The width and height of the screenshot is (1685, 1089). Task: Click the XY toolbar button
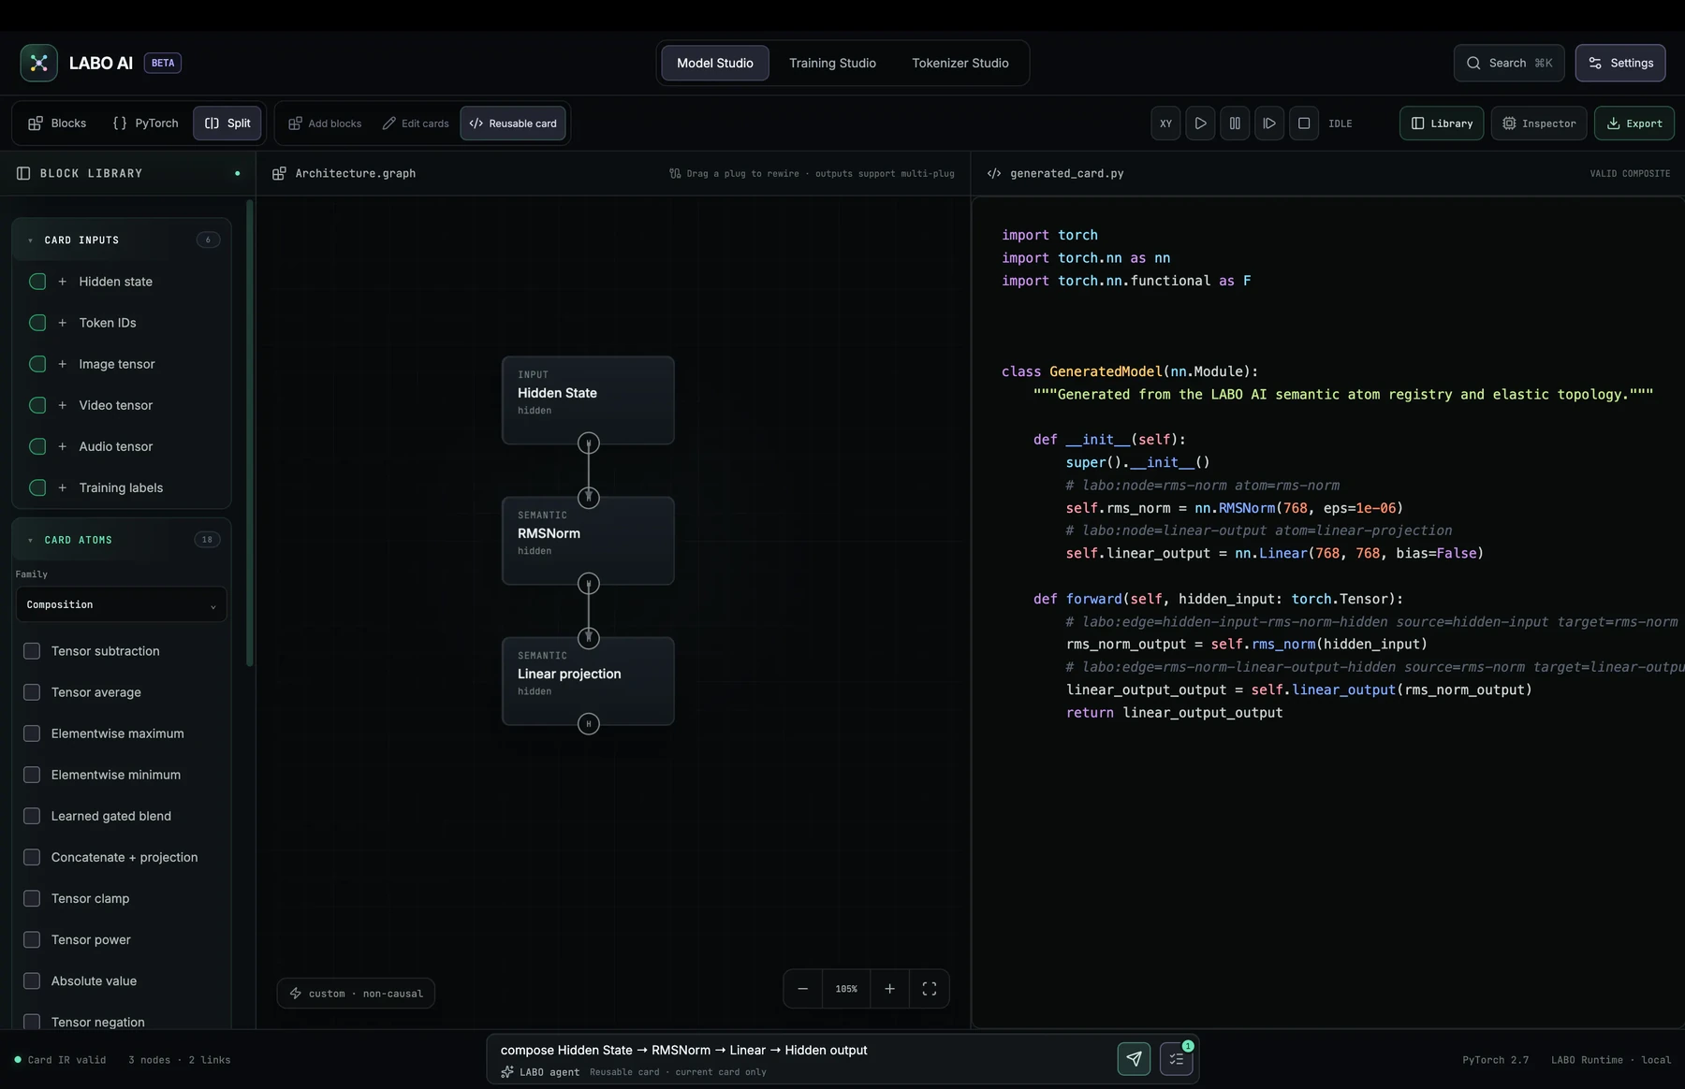pyautogui.click(x=1165, y=123)
